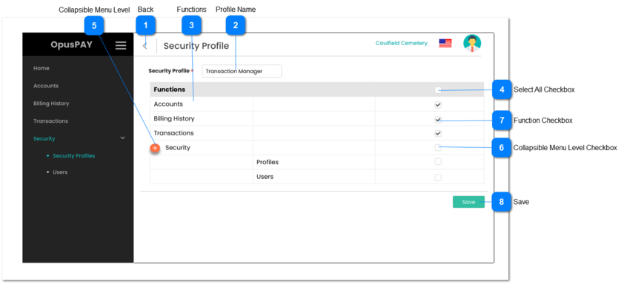The image size is (624, 284).
Task: Click the Caulfield Cemetery link
Action: coord(401,43)
